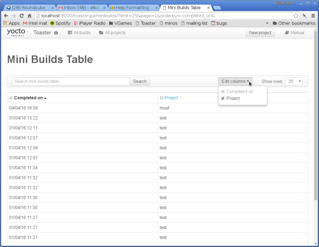Collapse the Edit columns dropdown
Image resolution: width=319 pixels, height=247 pixels.
(x=235, y=82)
